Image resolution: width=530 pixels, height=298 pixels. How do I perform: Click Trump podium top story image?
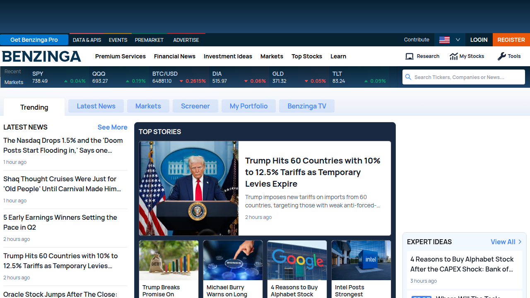pyautogui.click(x=189, y=188)
